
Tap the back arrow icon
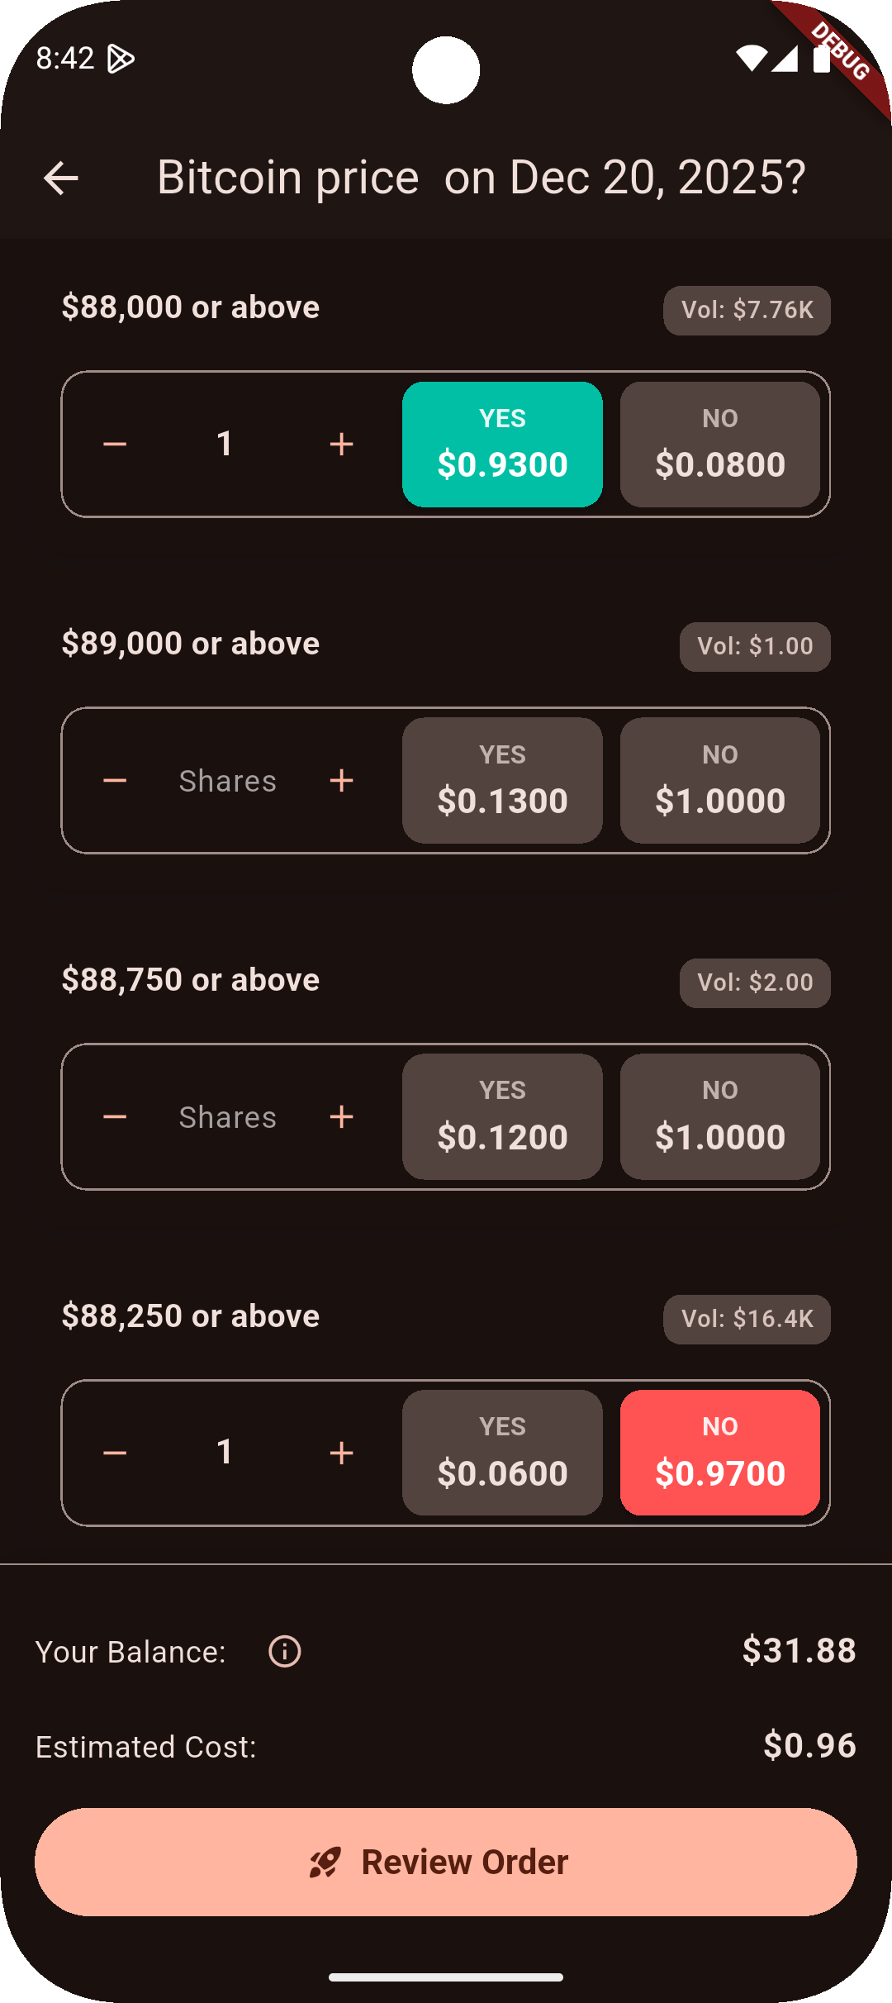(61, 178)
